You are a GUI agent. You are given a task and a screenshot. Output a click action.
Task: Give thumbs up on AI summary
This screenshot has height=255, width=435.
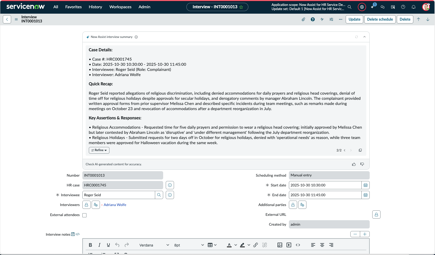(x=354, y=164)
